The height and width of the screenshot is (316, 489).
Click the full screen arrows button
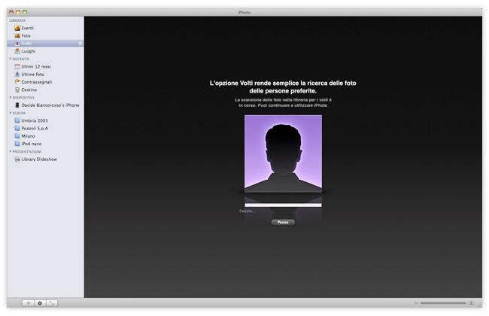coord(52,303)
